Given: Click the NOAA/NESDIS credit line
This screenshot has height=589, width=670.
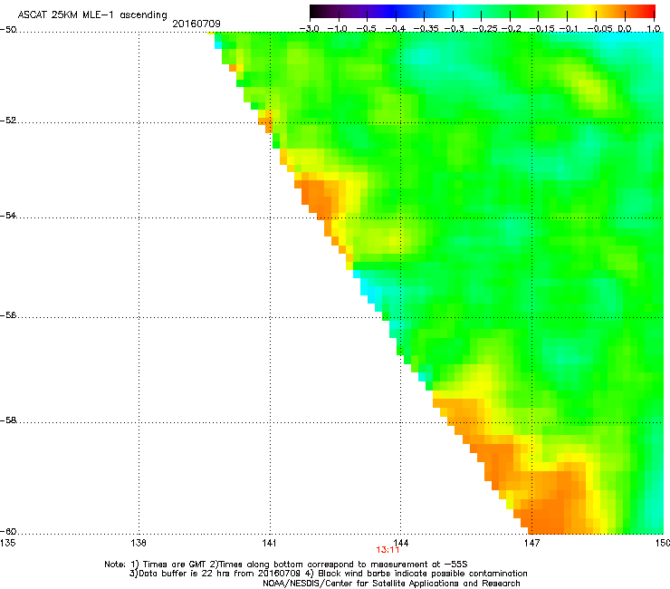Looking at the screenshot, I should click(391, 584).
